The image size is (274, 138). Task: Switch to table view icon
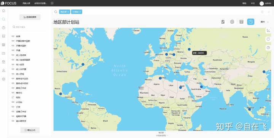[x=241, y=22]
